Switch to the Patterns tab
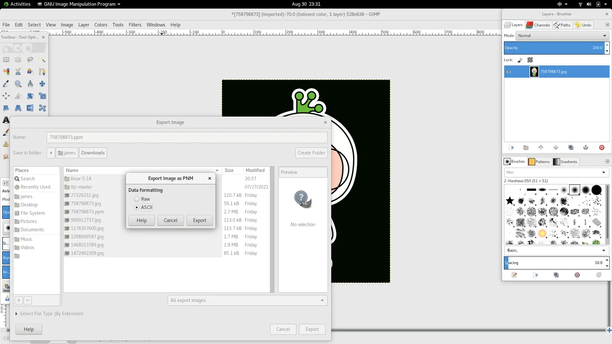612x344 pixels. [539, 162]
